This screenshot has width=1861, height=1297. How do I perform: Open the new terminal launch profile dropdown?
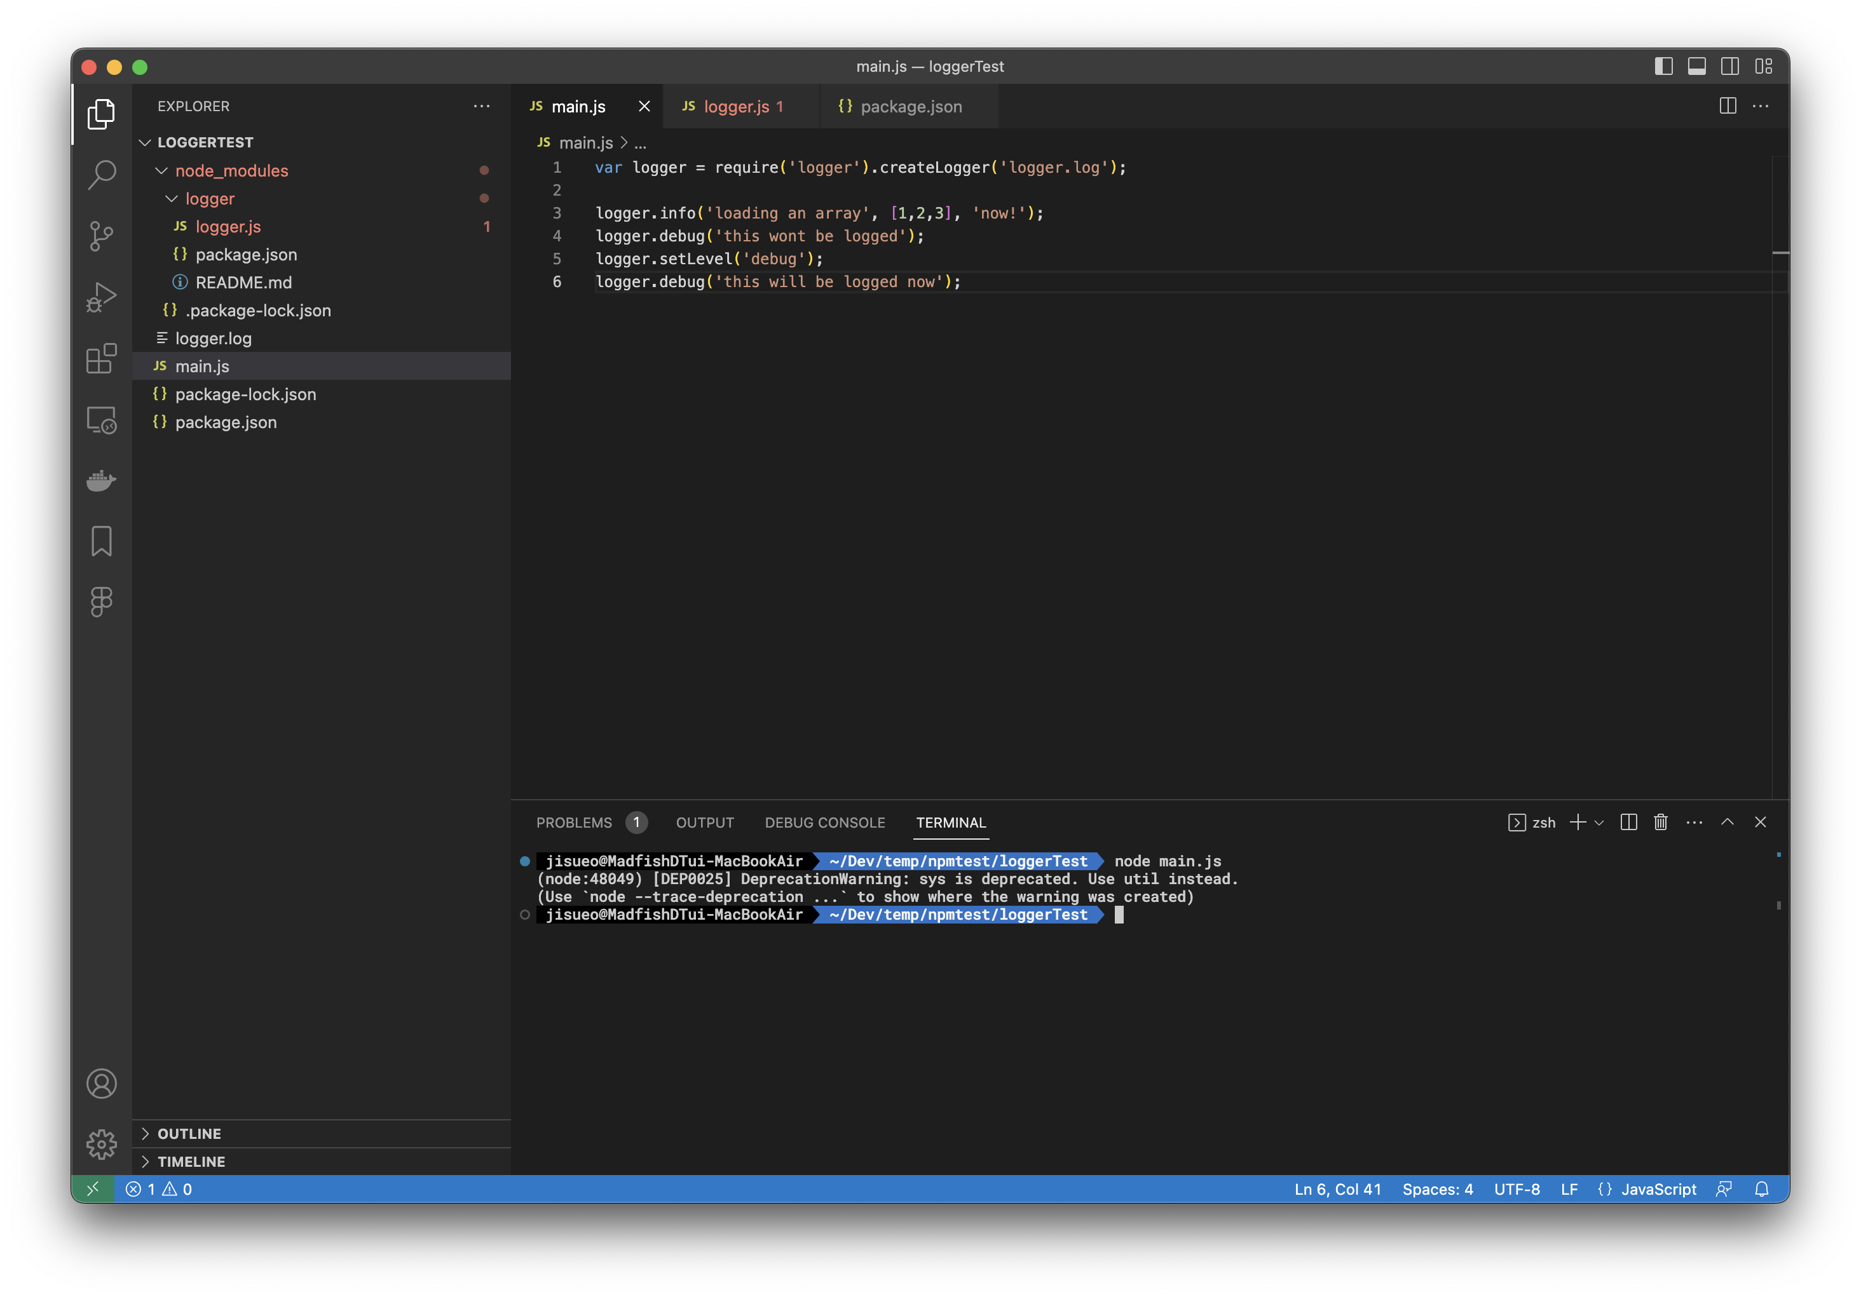(x=1599, y=823)
